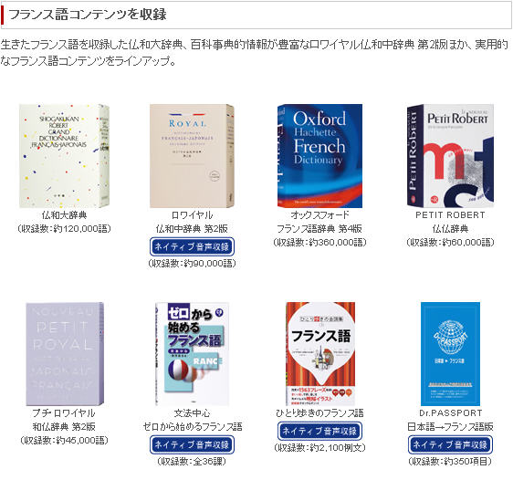Click the 文法中心 ゼロから始めるフランス語 caption

pyautogui.click(x=193, y=420)
